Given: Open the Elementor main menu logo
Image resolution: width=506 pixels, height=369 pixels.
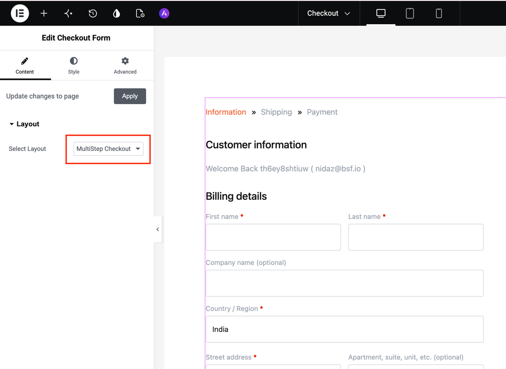Looking at the screenshot, I should click(20, 13).
